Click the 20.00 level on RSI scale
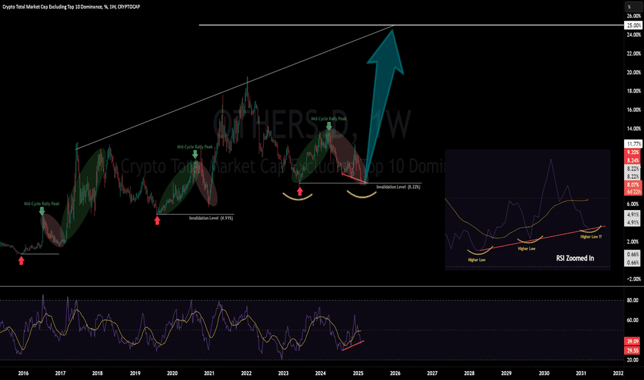The width and height of the screenshot is (644, 380). (x=633, y=360)
